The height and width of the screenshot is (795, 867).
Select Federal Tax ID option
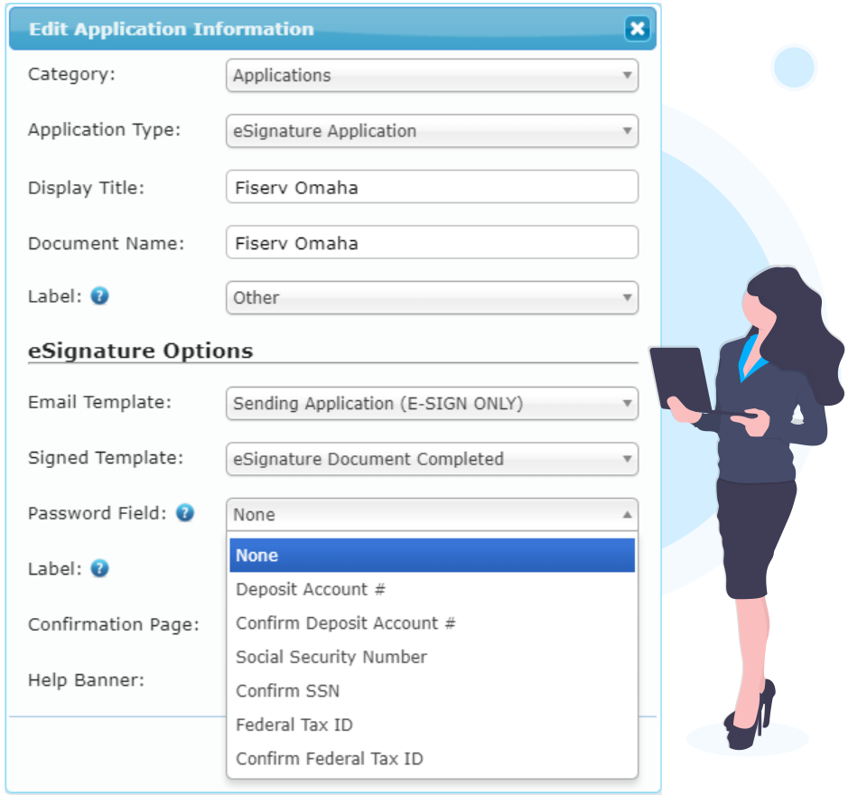pyautogui.click(x=432, y=725)
